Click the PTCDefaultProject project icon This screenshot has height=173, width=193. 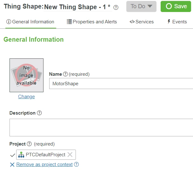coord(21,155)
